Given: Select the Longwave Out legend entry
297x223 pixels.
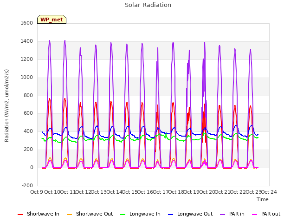Looking at the screenshot, I should (190, 214).
